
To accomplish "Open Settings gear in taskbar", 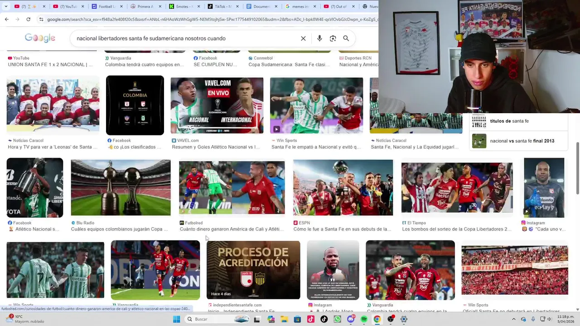I will [404, 319].
